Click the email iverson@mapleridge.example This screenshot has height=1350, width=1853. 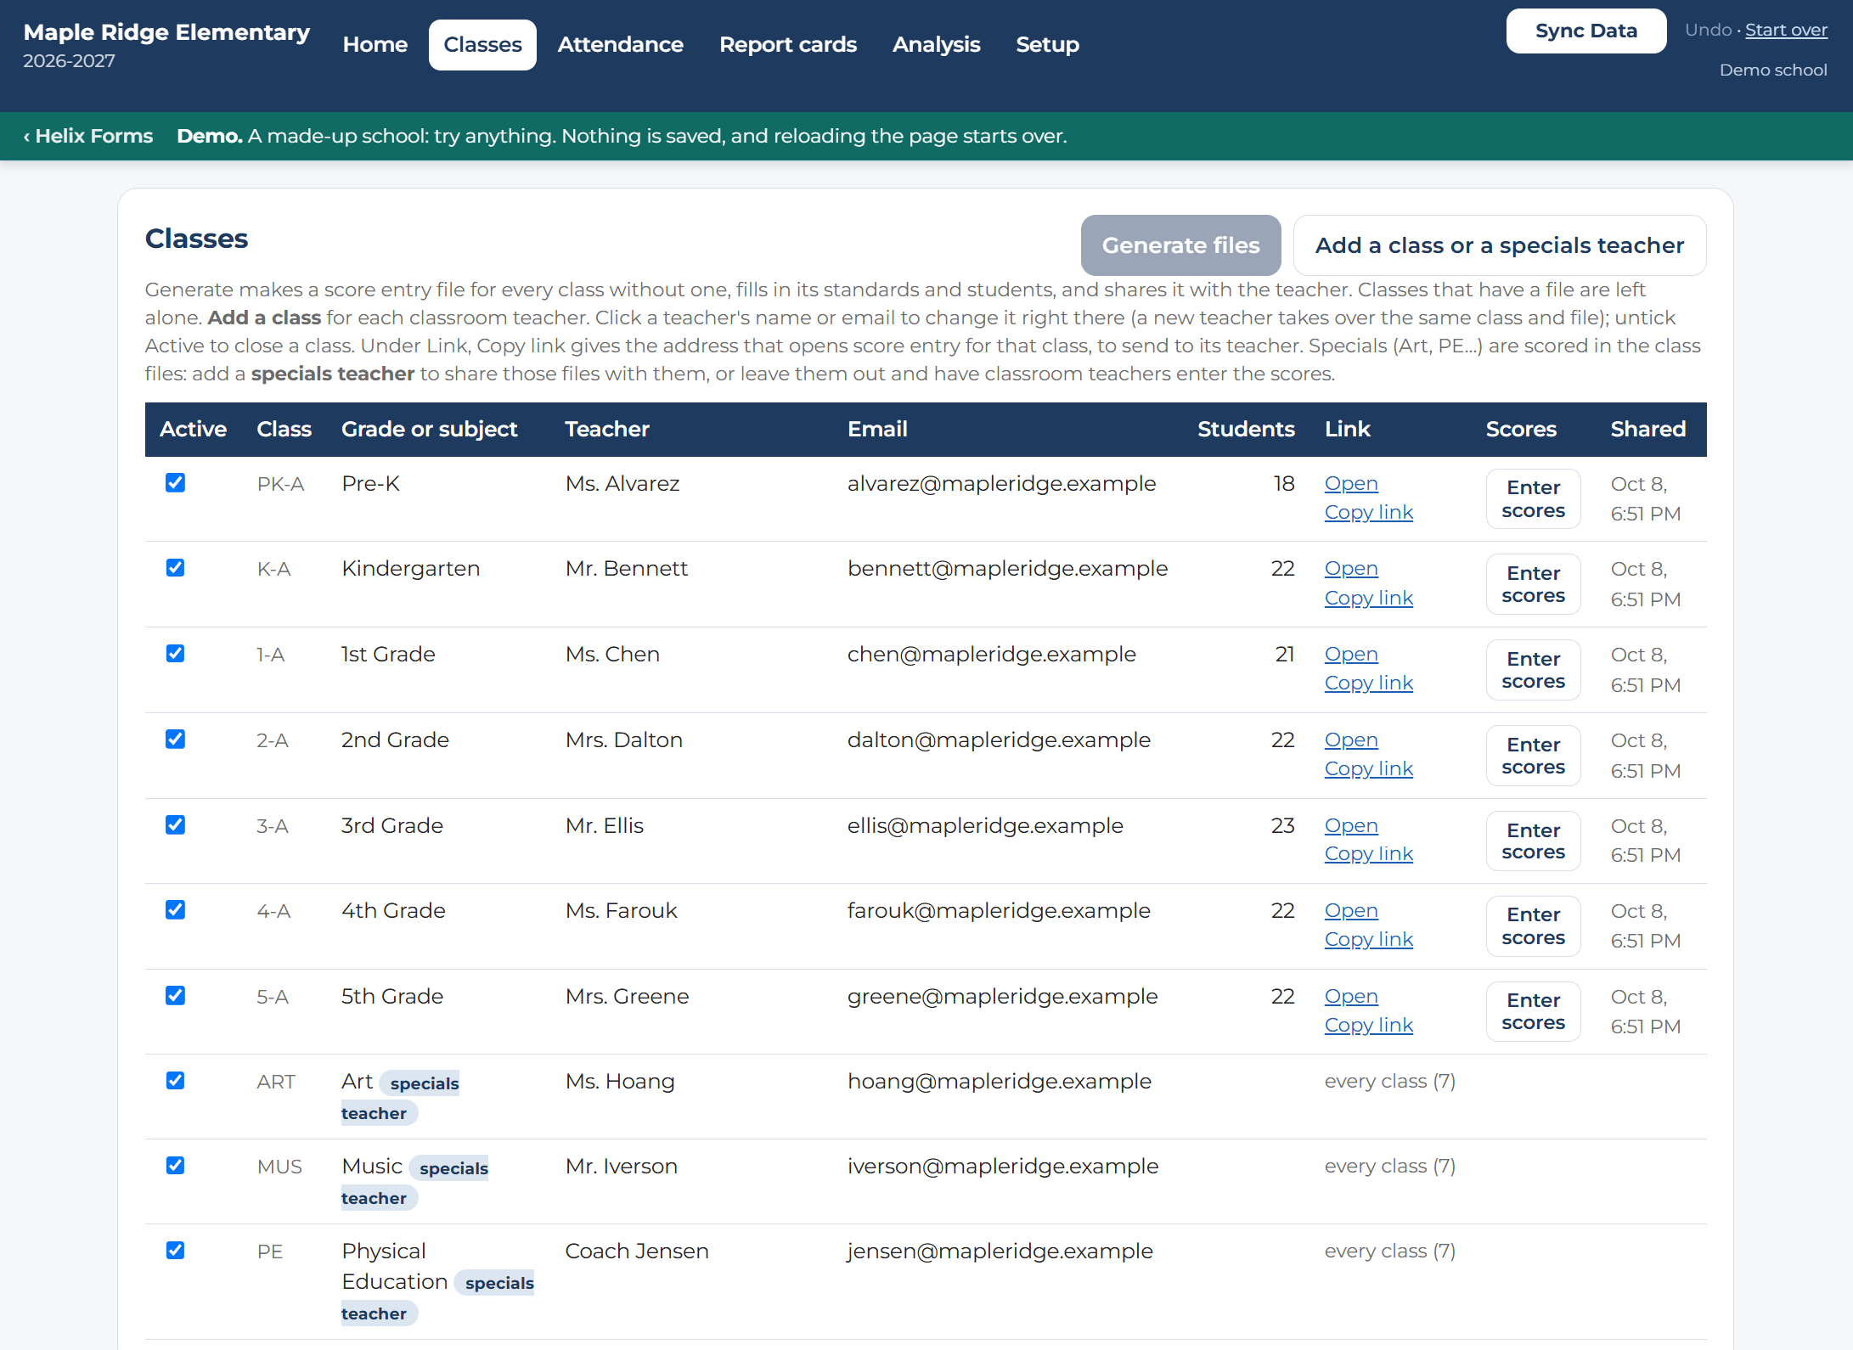coord(1003,1167)
